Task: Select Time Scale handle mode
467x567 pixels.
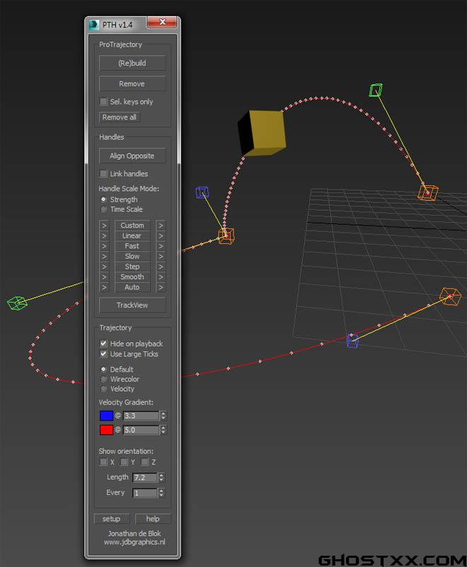Action: 103,209
